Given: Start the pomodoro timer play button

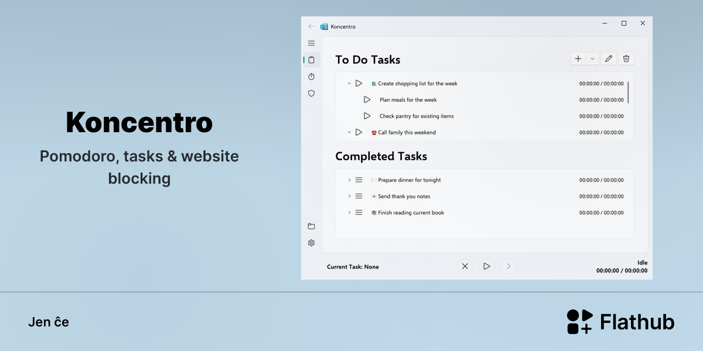Looking at the screenshot, I should (487, 266).
